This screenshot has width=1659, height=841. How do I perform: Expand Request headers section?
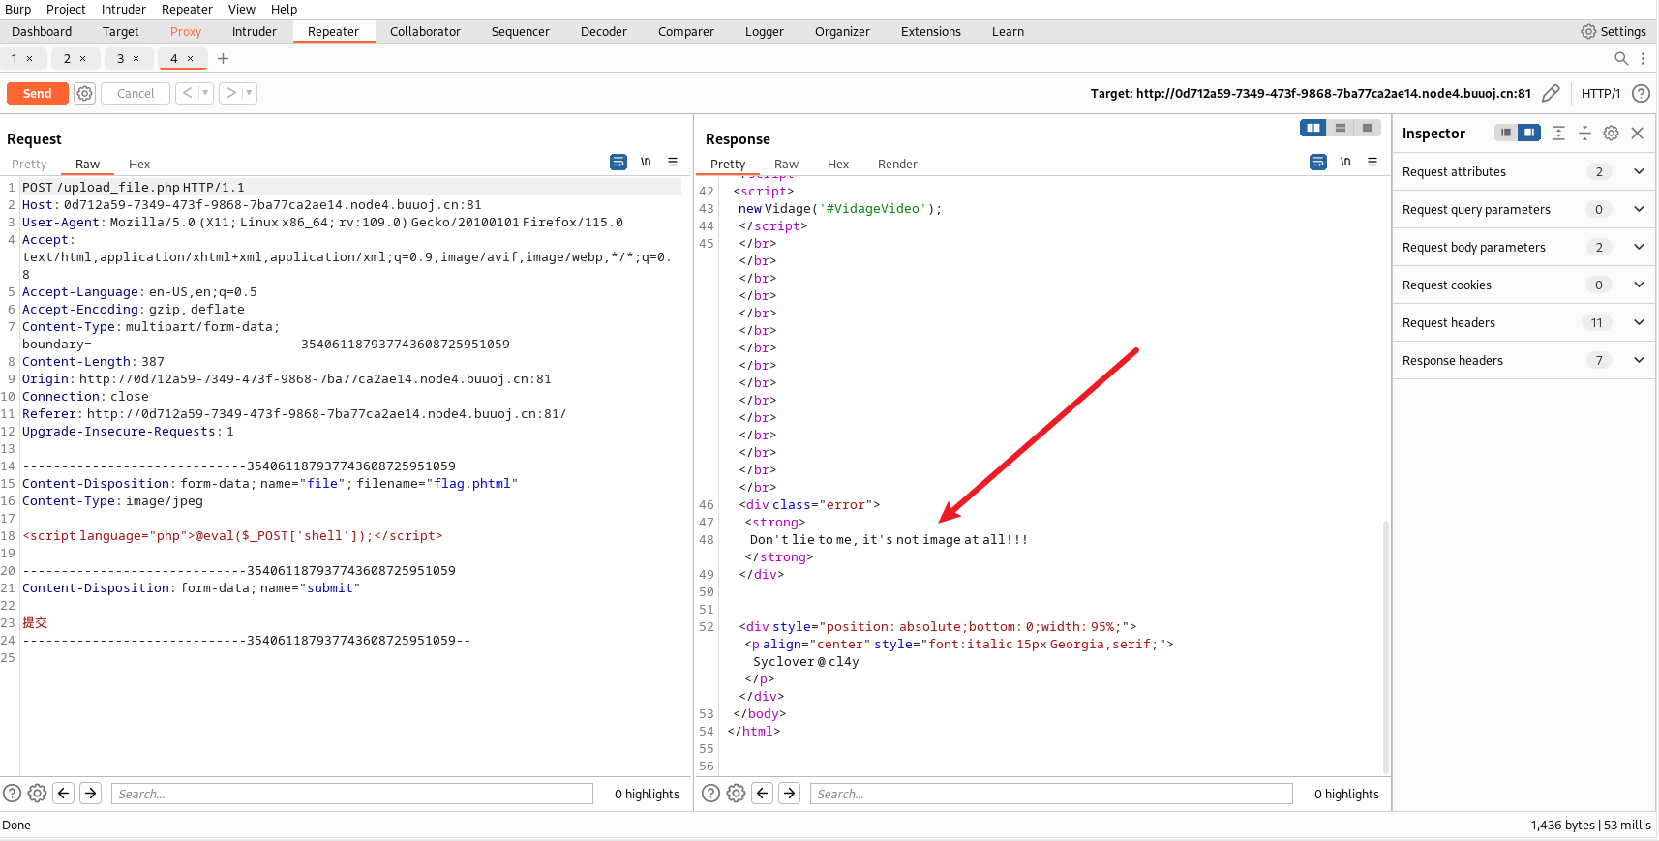click(x=1524, y=322)
